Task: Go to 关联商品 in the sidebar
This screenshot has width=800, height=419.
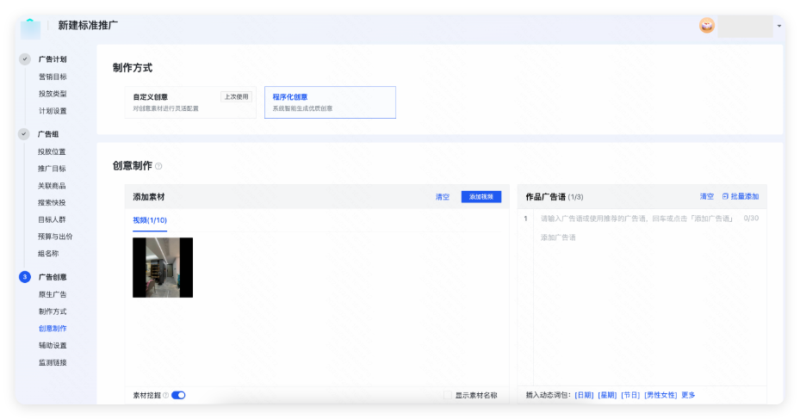Action: coord(52,186)
